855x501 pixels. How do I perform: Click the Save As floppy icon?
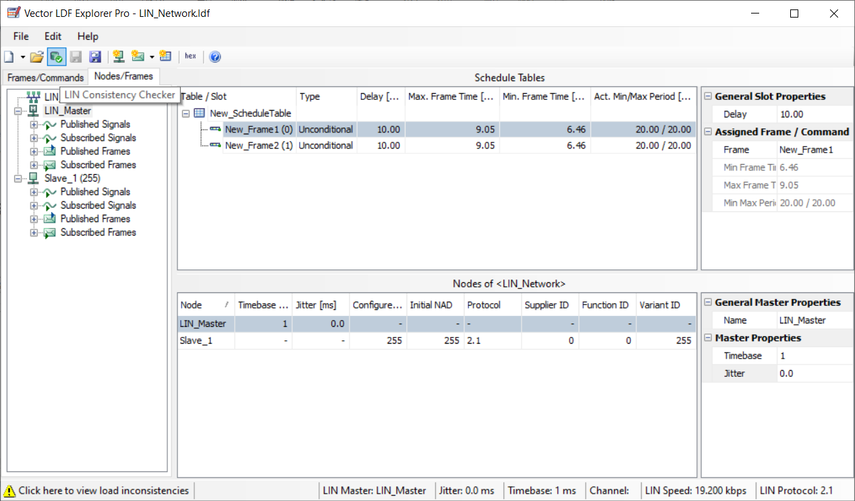[95, 57]
